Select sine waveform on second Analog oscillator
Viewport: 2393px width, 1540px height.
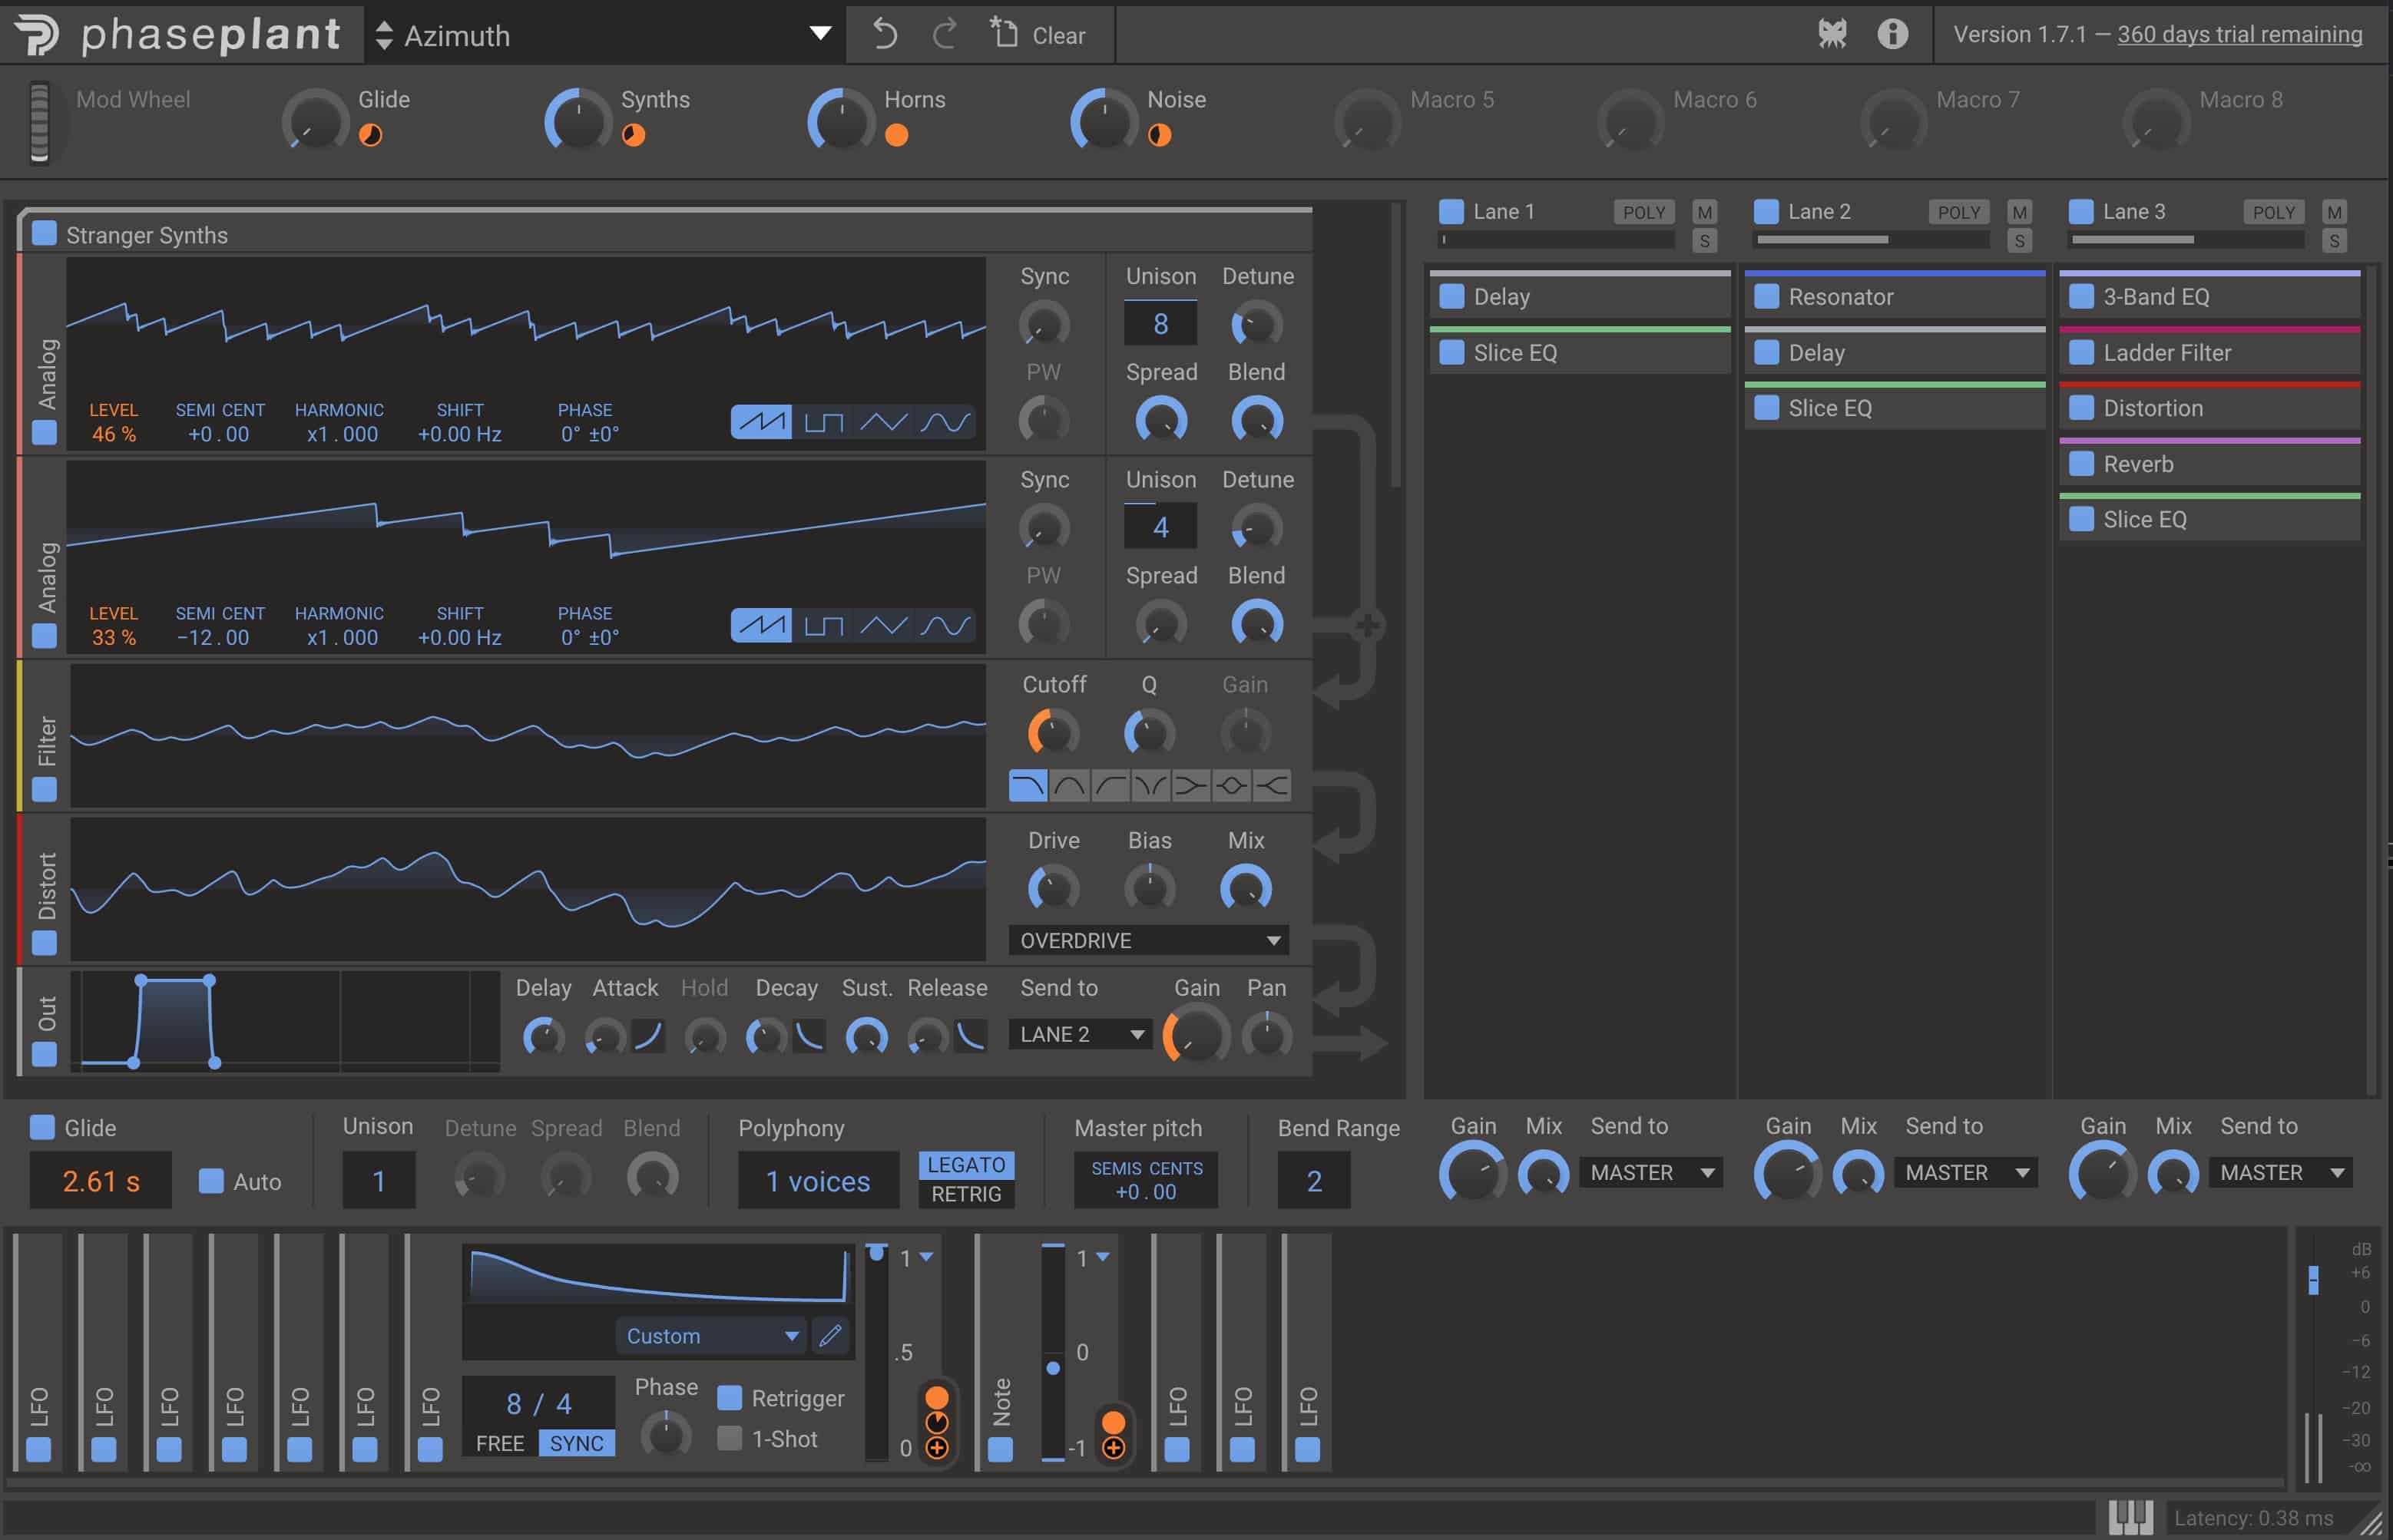[945, 626]
